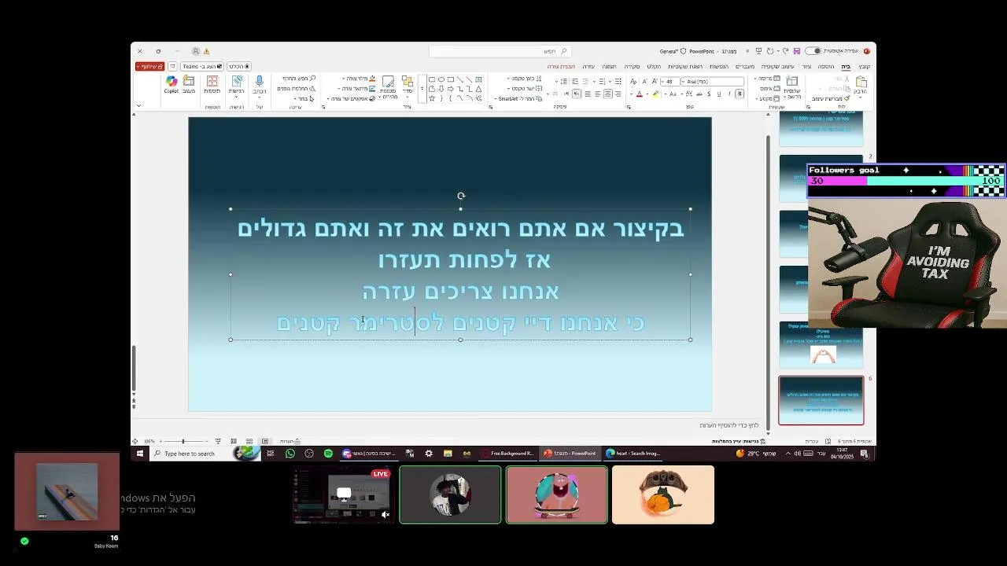
Task: Click the Dictate microphone icon
Action: [259, 83]
